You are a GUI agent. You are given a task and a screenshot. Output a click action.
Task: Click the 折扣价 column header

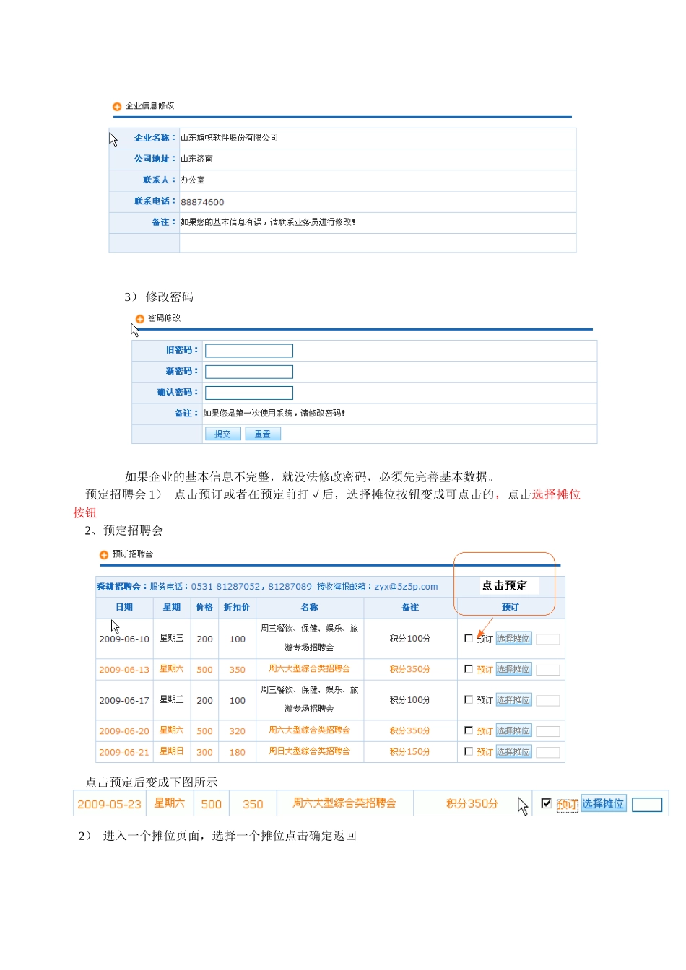click(237, 608)
